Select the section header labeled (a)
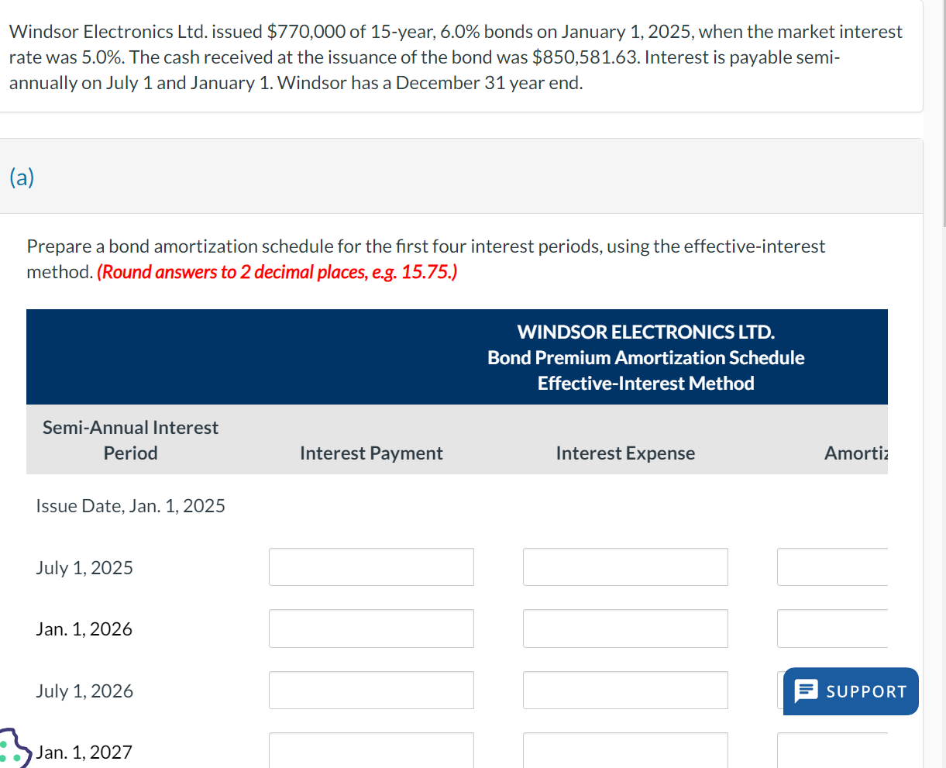Viewport: 946px width, 768px height. 21,177
